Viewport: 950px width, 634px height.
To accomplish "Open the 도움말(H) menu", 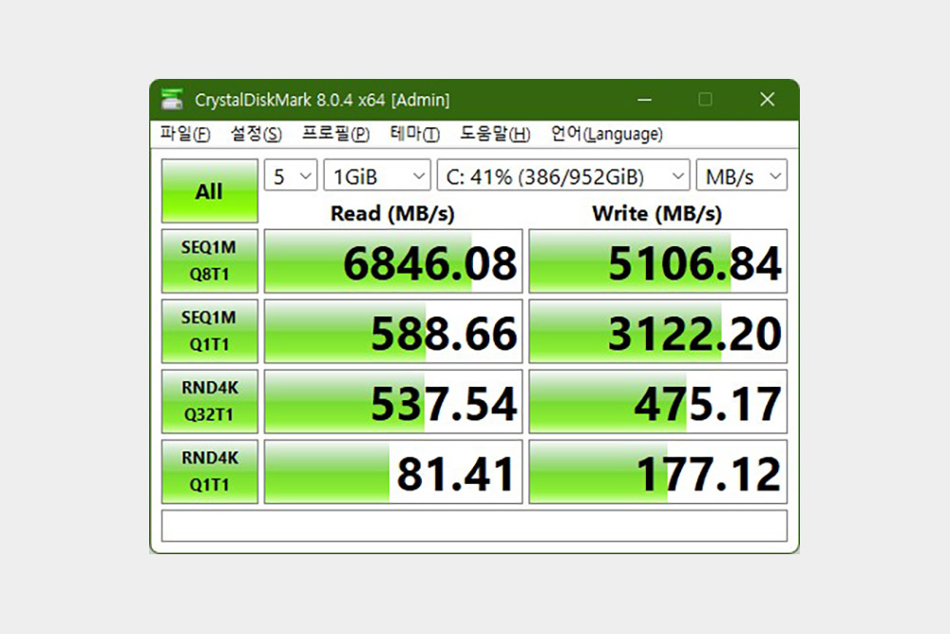I will point(494,133).
